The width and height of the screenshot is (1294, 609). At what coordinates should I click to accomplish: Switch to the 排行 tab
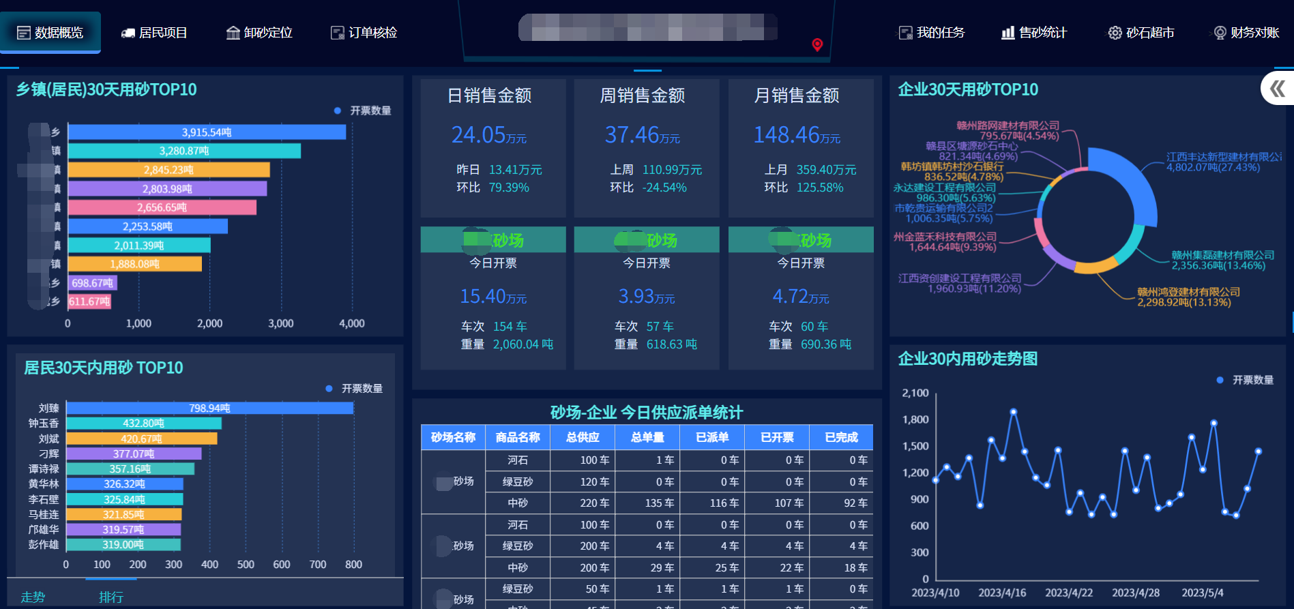(111, 597)
